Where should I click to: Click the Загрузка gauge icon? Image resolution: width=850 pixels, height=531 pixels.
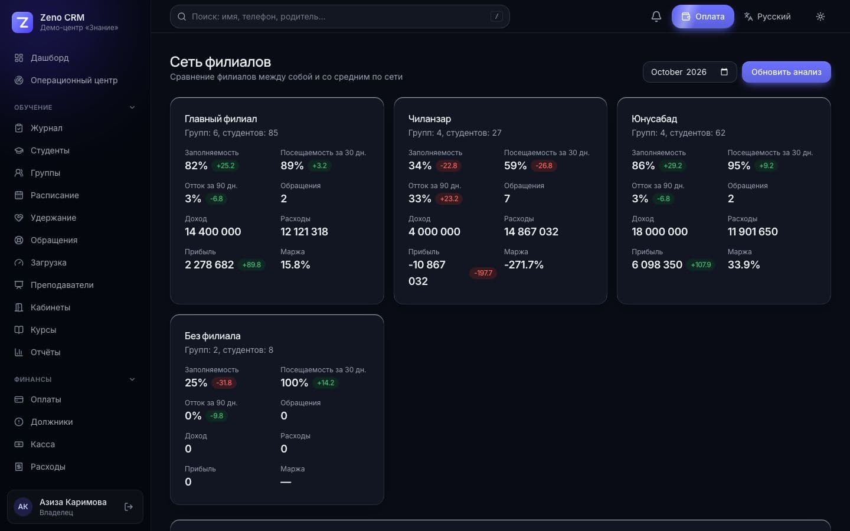click(x=19, y=263)
